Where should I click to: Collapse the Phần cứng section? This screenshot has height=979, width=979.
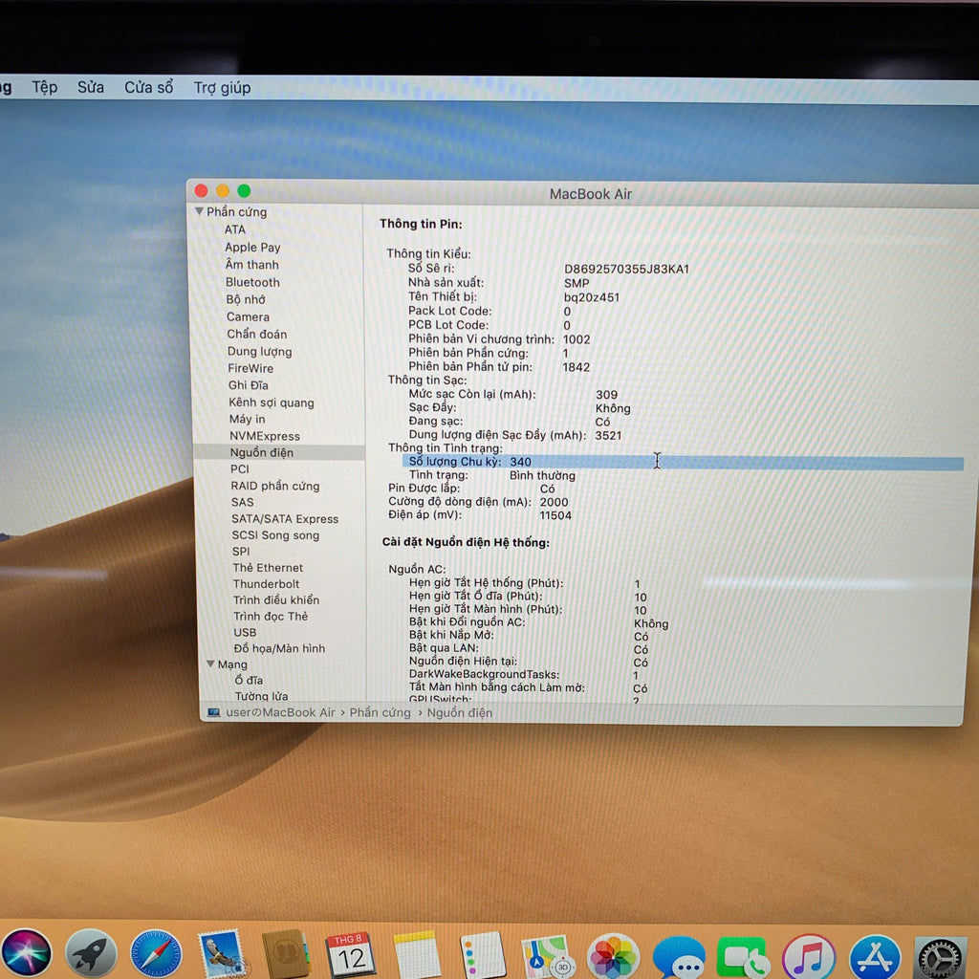point(199,211)
